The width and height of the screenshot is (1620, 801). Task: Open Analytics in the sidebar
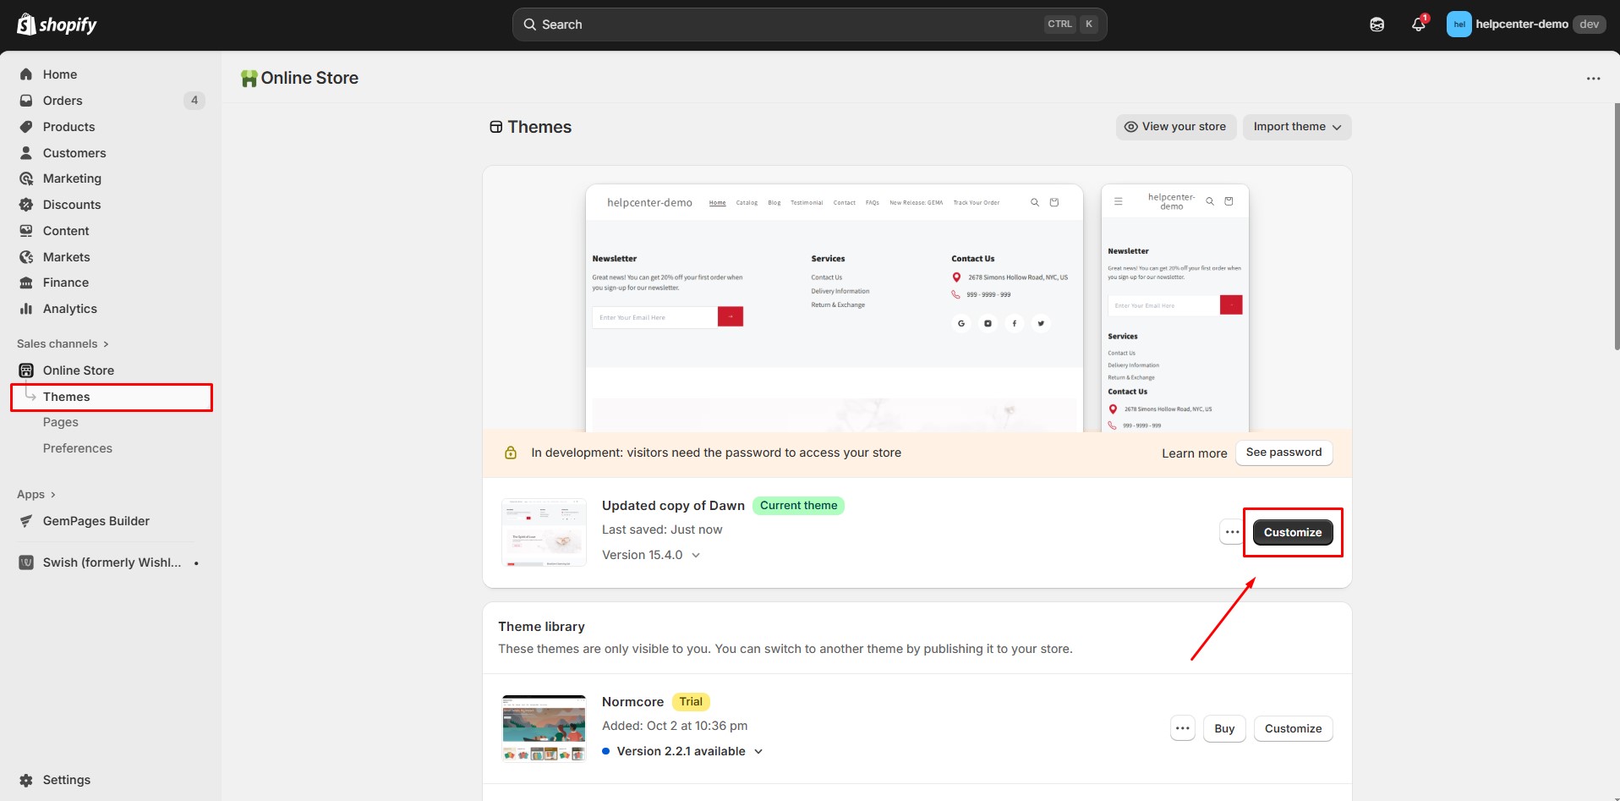70,309
